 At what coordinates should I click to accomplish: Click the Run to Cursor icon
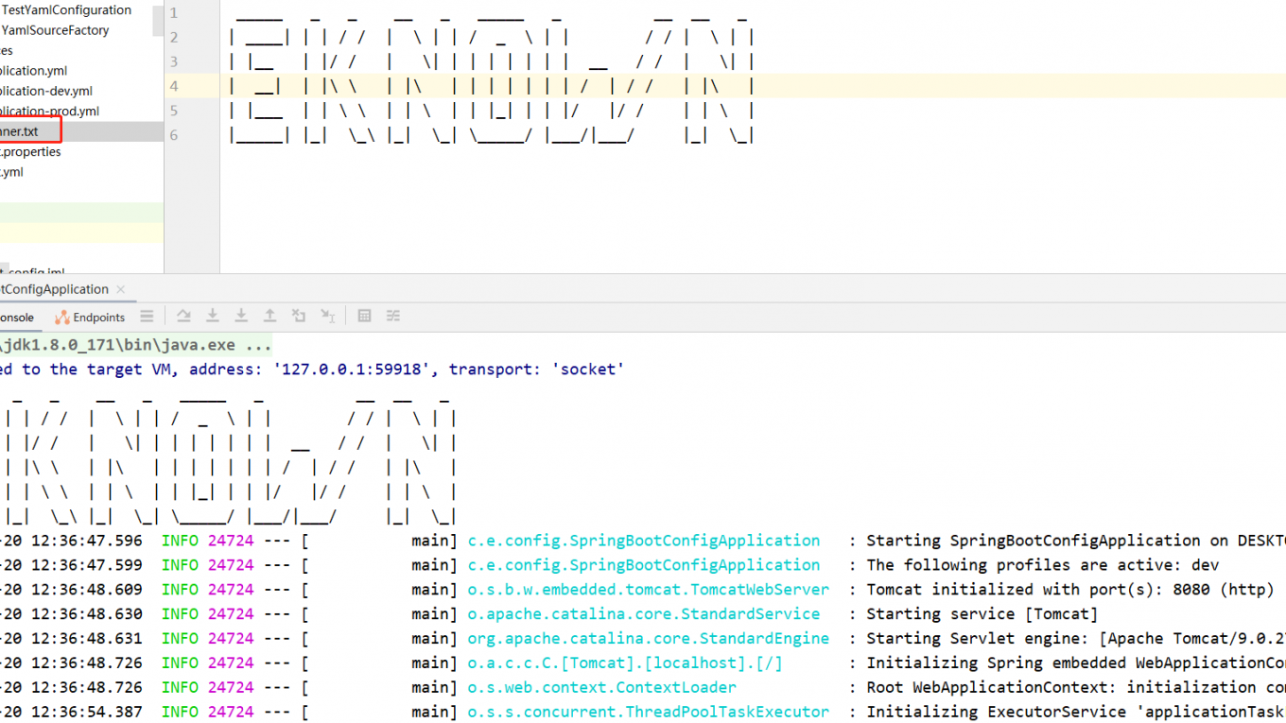pos(328,317)
